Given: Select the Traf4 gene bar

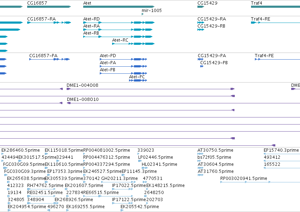Looking at the screenshot, I should pos(276,7).
